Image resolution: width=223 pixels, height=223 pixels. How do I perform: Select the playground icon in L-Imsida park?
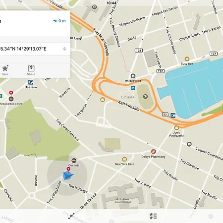tap(146, 96)
